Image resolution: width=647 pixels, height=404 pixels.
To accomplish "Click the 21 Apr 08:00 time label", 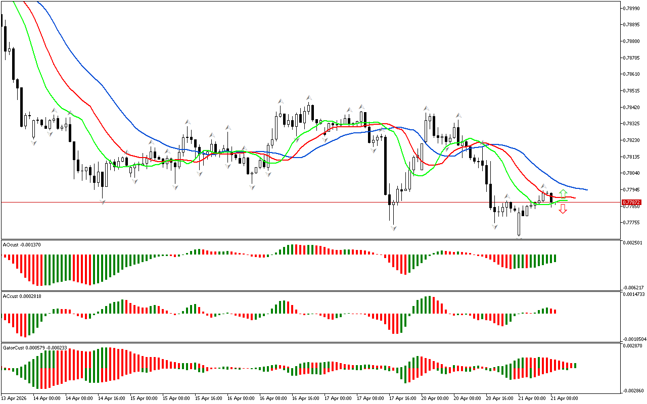I will (565, 398).
